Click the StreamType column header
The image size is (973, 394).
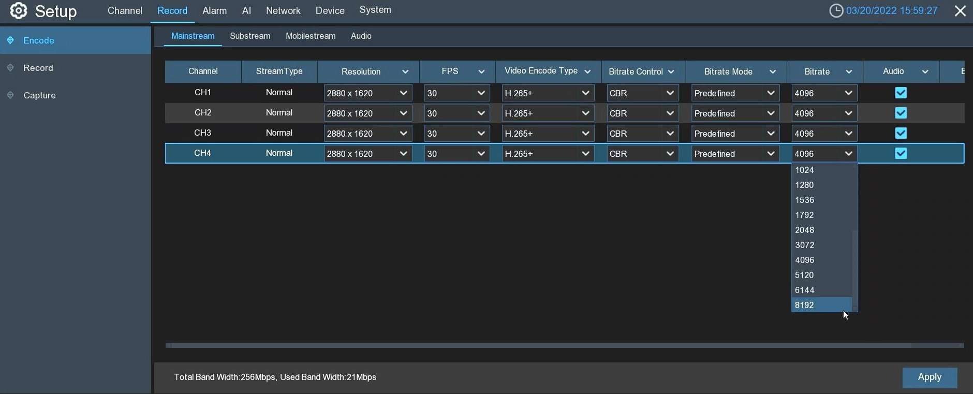point(279,71)
